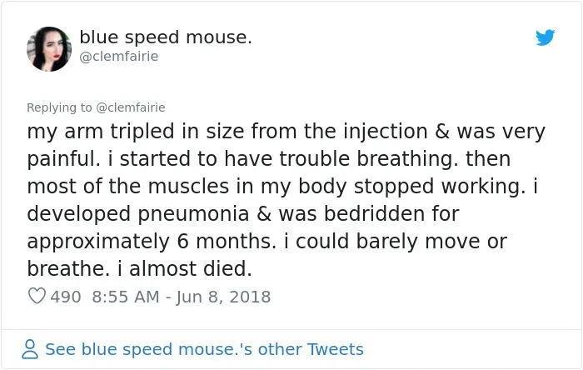
Task: Open the 8:55 AM timestamp
Action: [122, 297]
